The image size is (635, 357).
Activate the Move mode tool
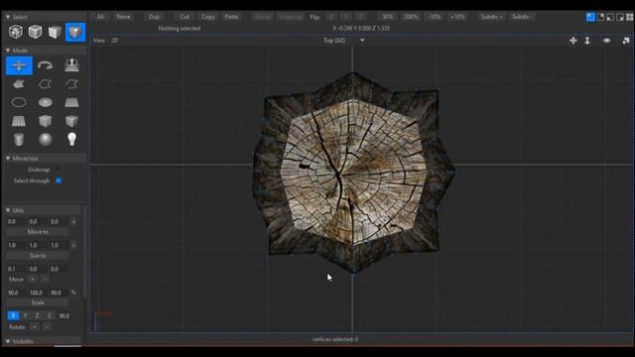point(19,65)
